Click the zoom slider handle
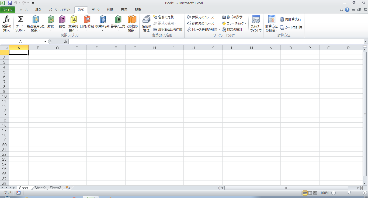This screenshot has height=198, width=368. point(349,193)
